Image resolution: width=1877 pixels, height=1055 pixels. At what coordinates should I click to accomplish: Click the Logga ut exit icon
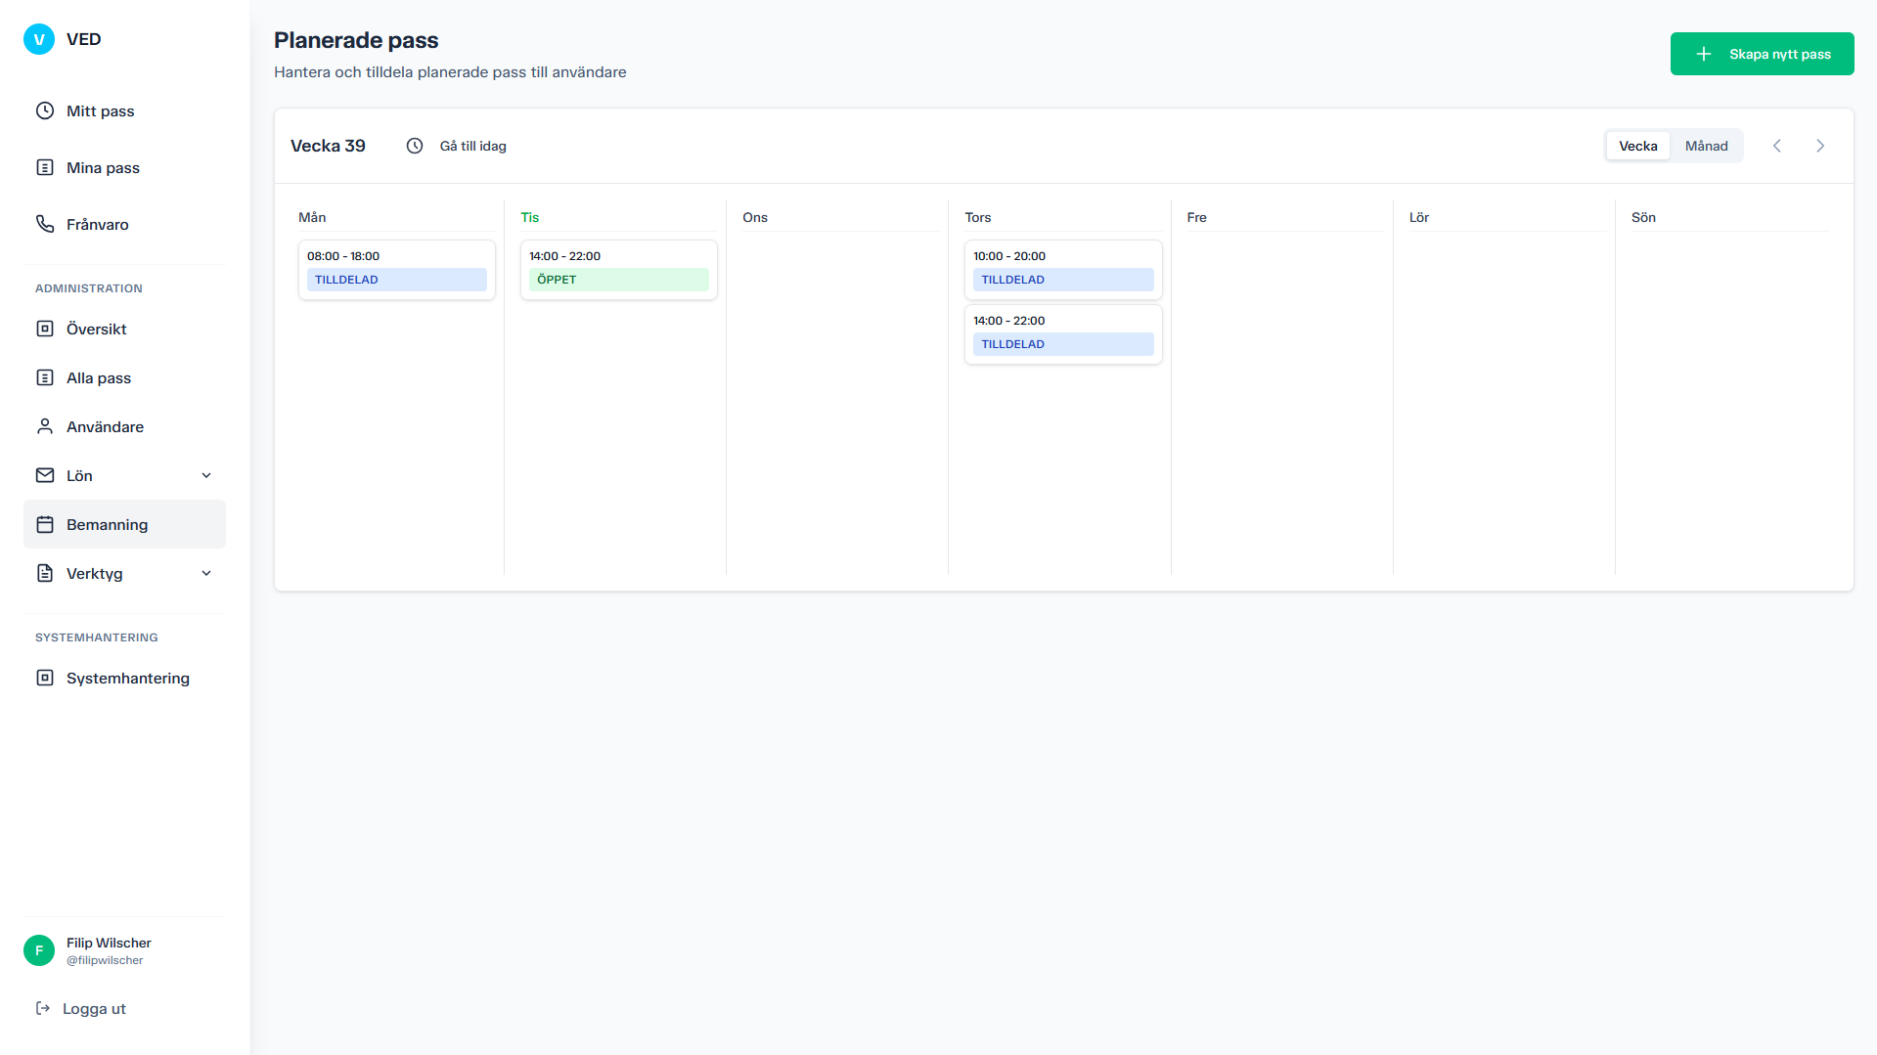(x=43, y=1008)
